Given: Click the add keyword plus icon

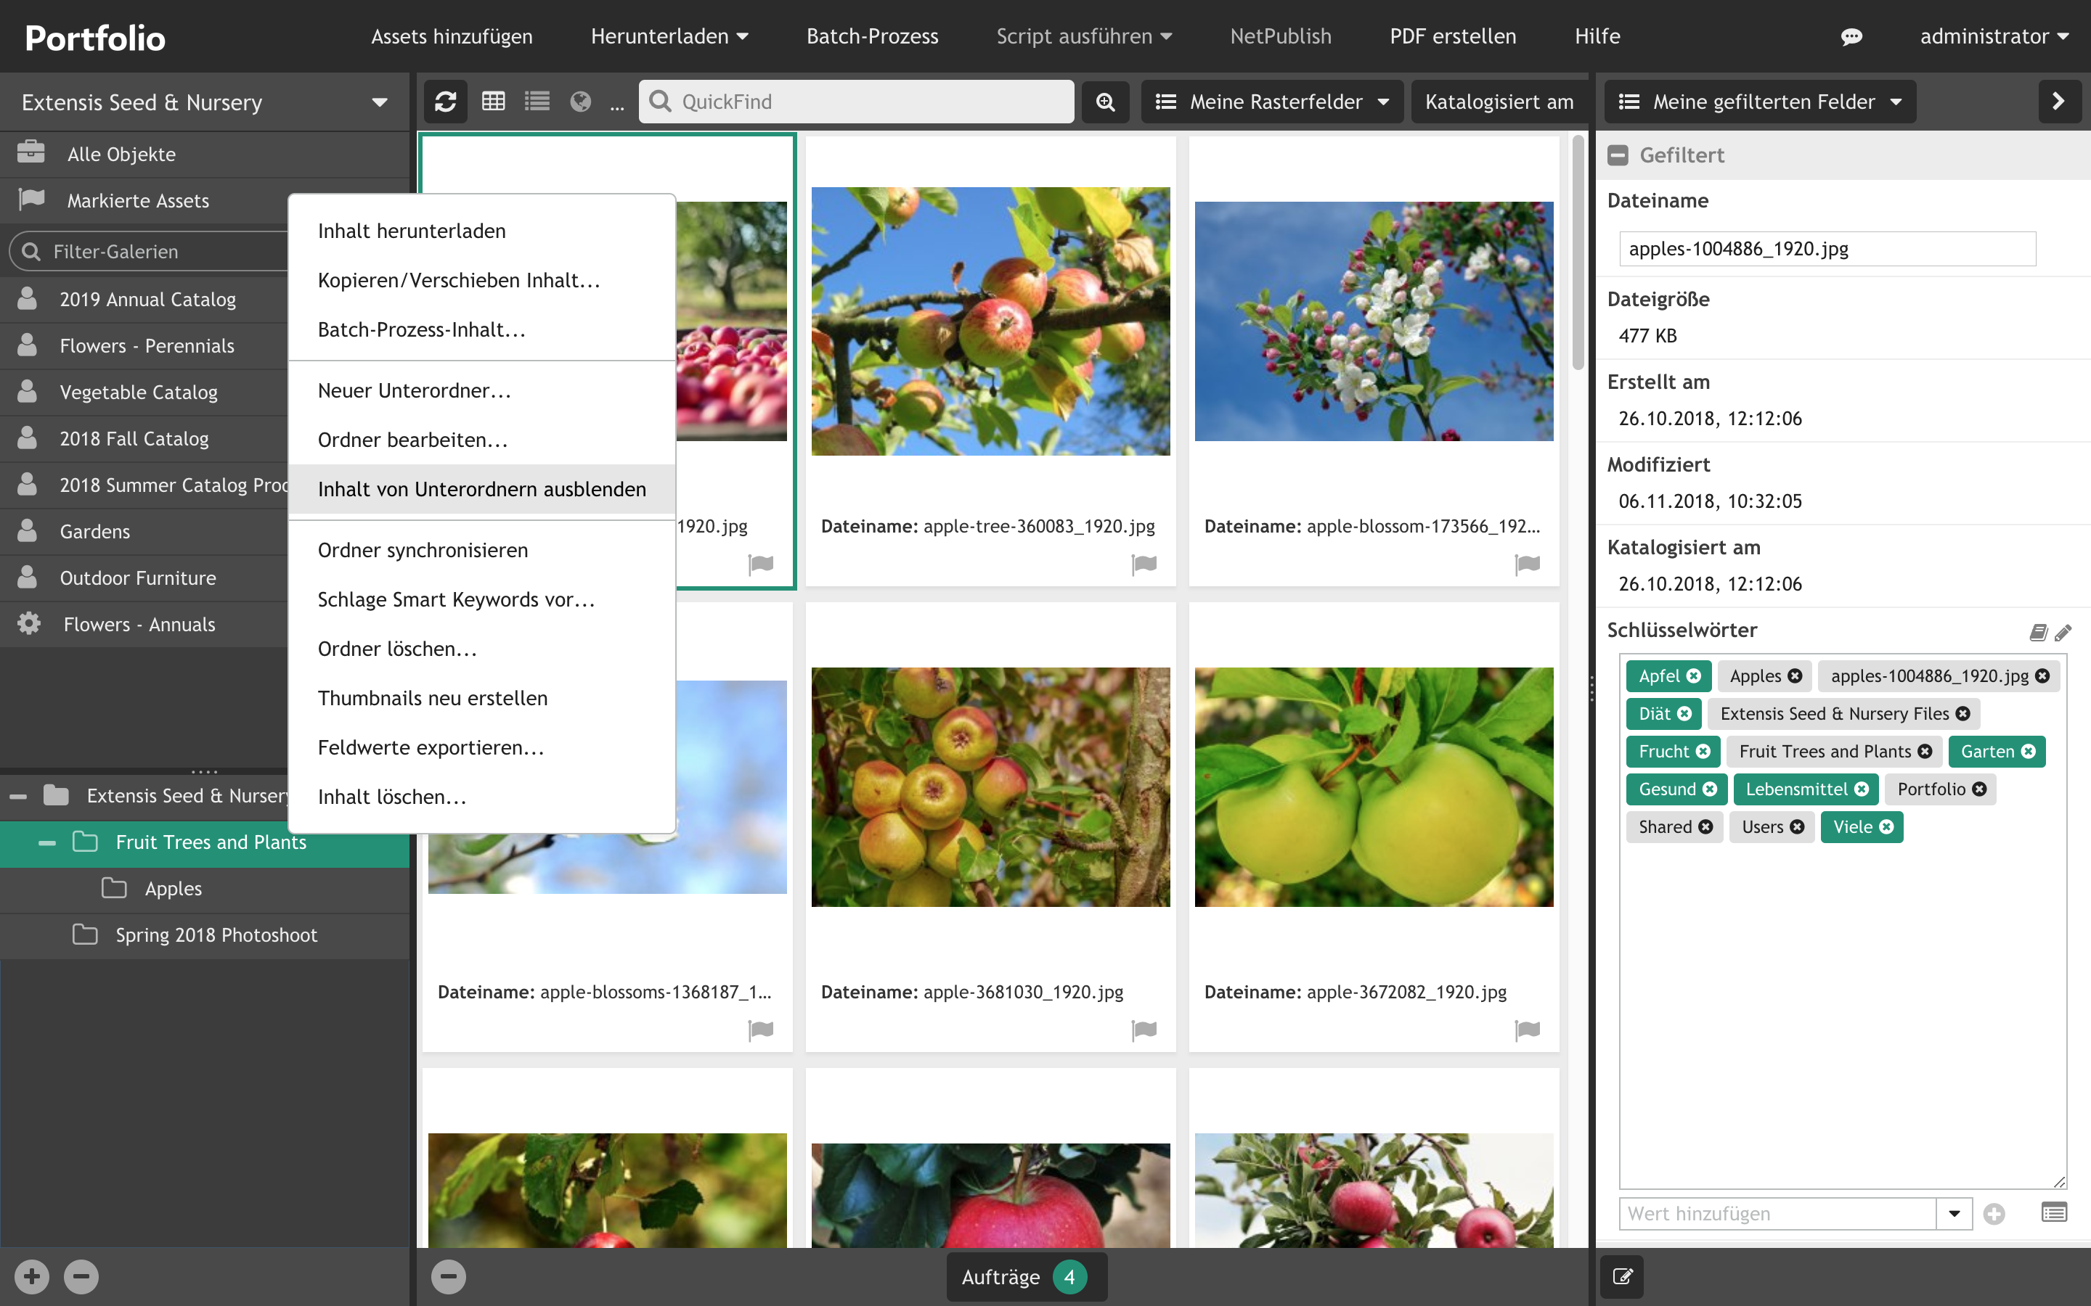Looking at the screenshot, I should (1994, 1212).
